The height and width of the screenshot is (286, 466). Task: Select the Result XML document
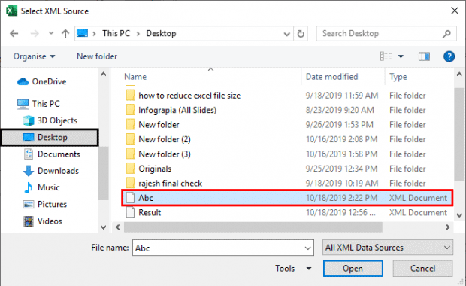tap(287, 212)
